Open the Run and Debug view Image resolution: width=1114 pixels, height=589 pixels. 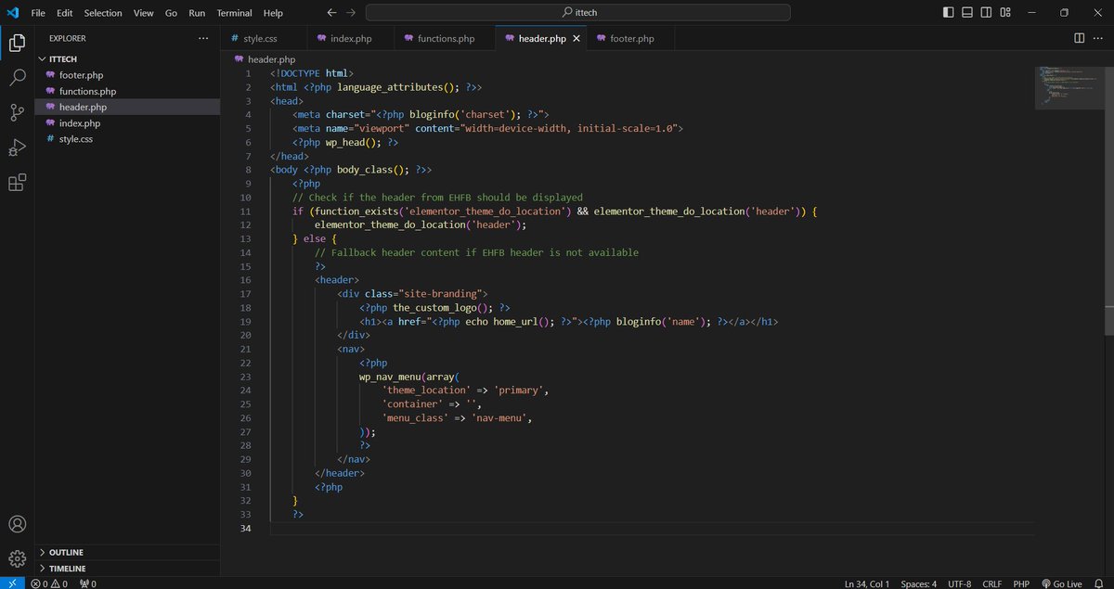[17, 147]
